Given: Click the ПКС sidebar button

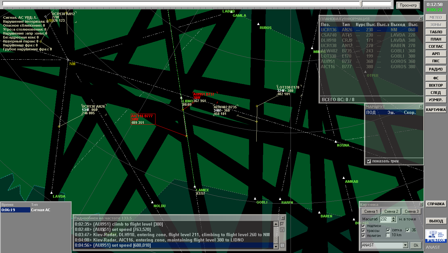Looking at the screenshot, I should pyautogui.click(x=436, y=61).
